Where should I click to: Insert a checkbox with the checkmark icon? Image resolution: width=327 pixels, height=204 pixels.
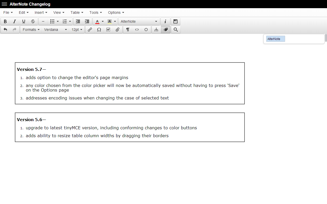[108, 30]
